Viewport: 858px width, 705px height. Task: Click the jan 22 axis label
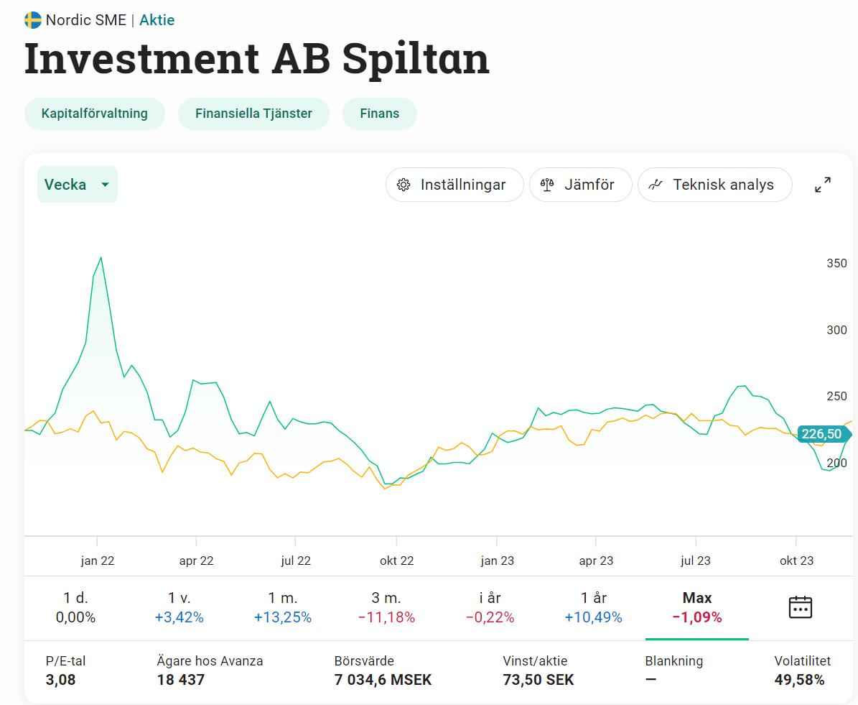(98, 561)
